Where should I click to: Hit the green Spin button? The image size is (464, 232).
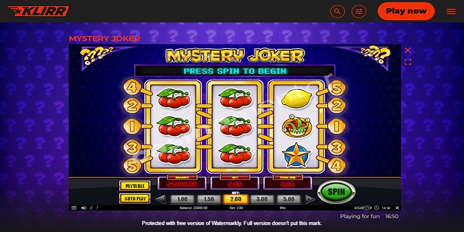tap(336, 192)
